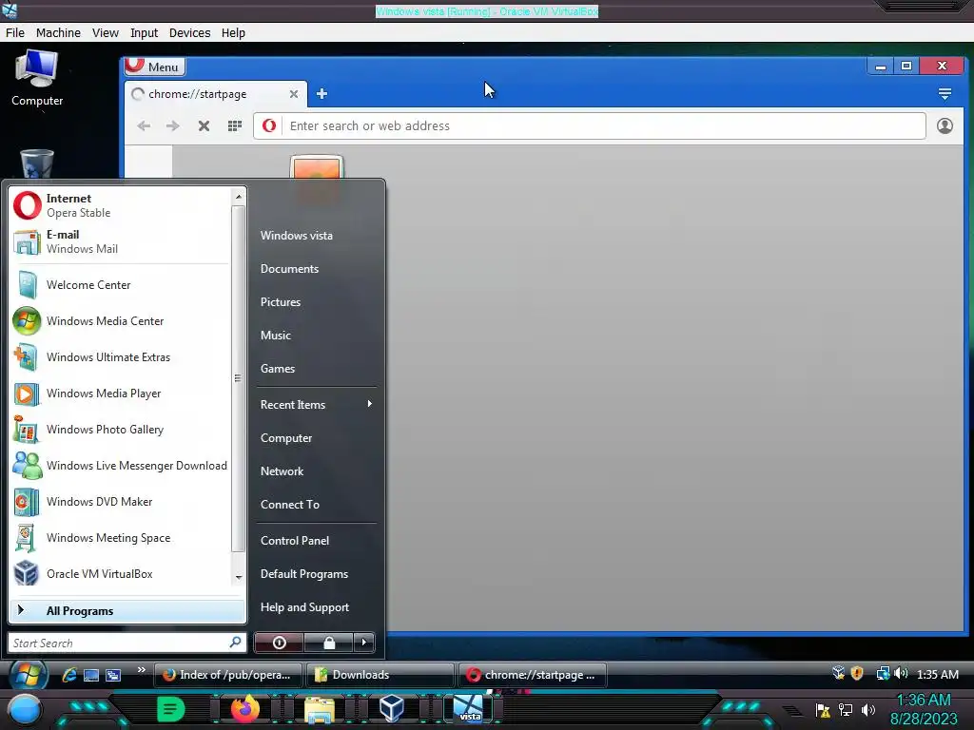Click Switch between windows Quick Launch icon
The image size is (974, 730).
[x=113, y=675]
